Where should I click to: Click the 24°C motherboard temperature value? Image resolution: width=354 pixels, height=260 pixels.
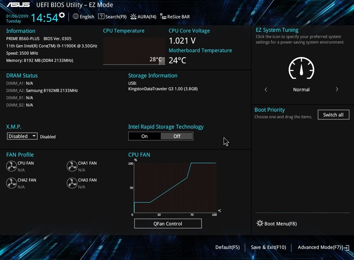[177, 60]
